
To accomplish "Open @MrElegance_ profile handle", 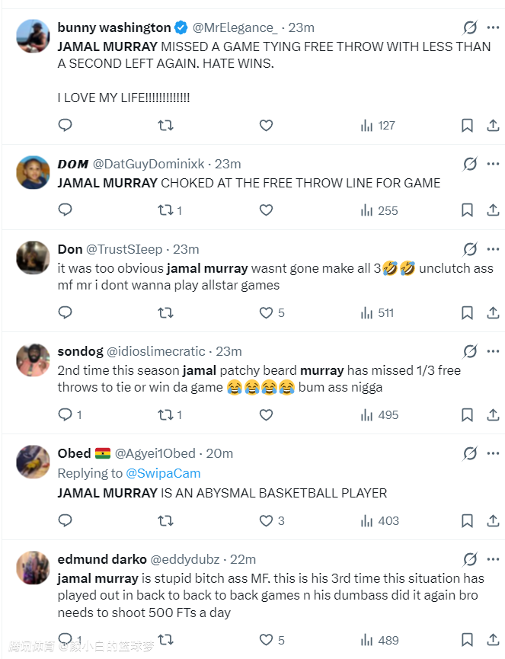I will click(235, 28).
